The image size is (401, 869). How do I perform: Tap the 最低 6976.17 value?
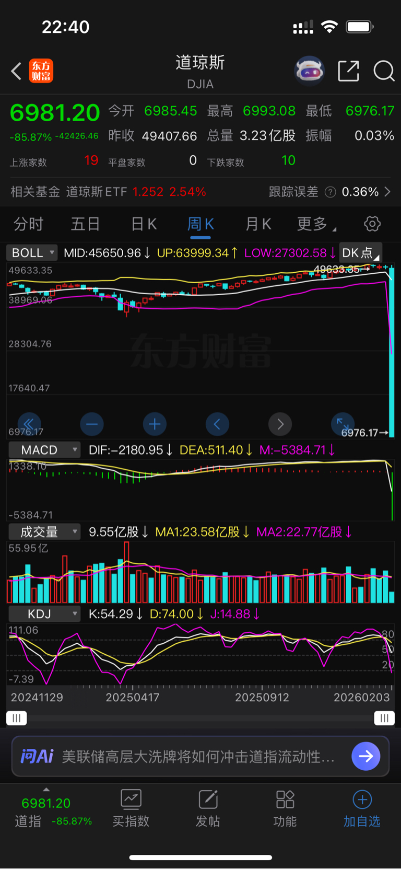click(370, 111)
